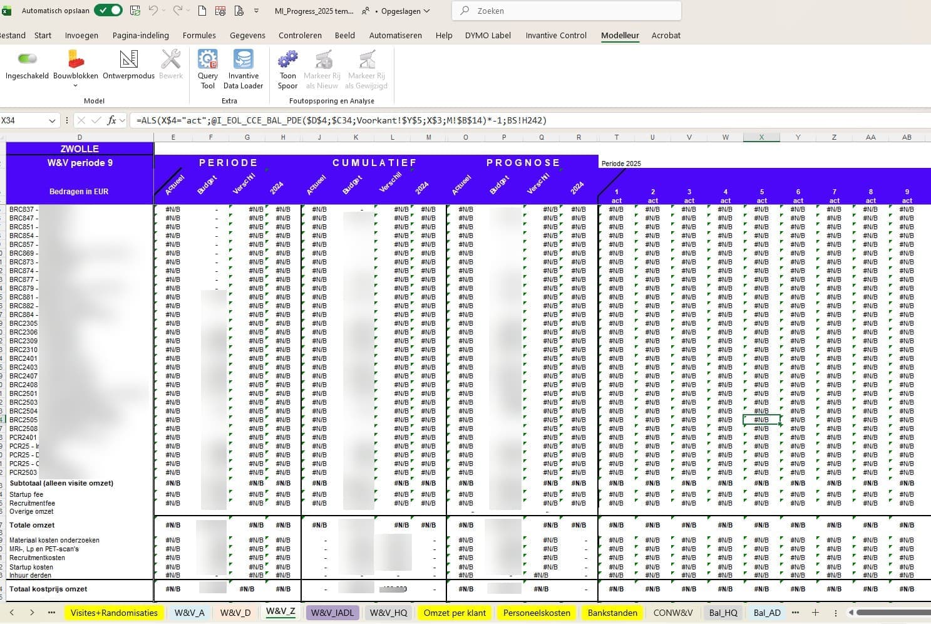Click the save icon in quick access toolbar

pos(135,11)
